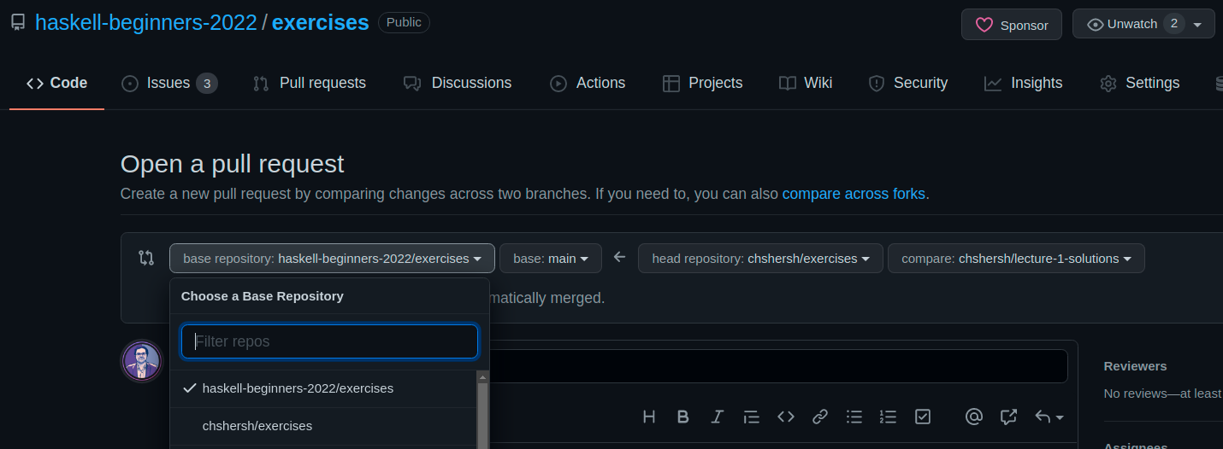
Task: Focus the Filter repos input field
Action: [x=329, y=341]
